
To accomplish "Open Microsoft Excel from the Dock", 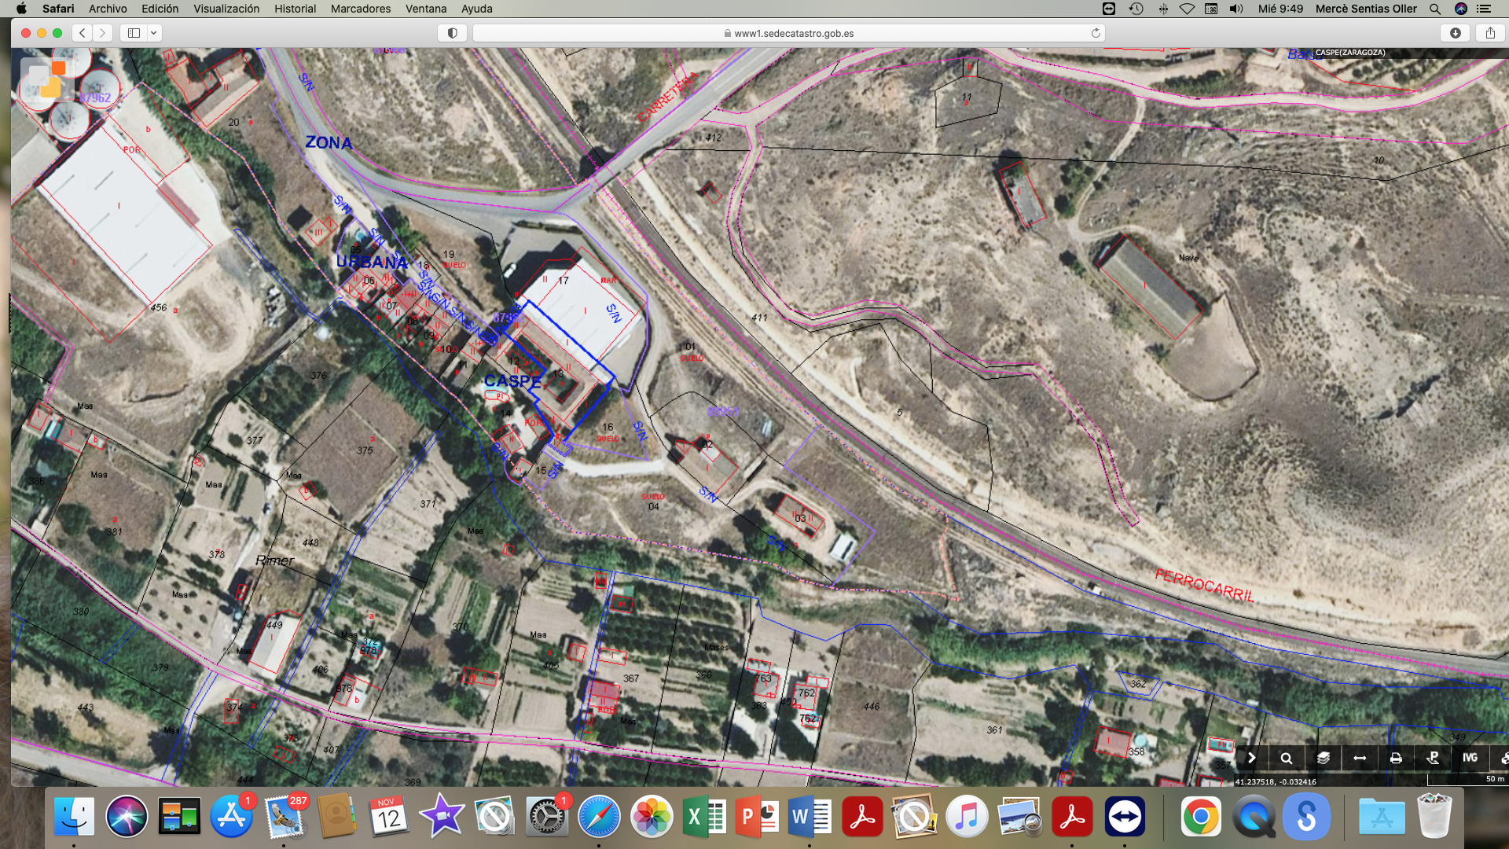I will pyautogui.click(x=704, y=817).
